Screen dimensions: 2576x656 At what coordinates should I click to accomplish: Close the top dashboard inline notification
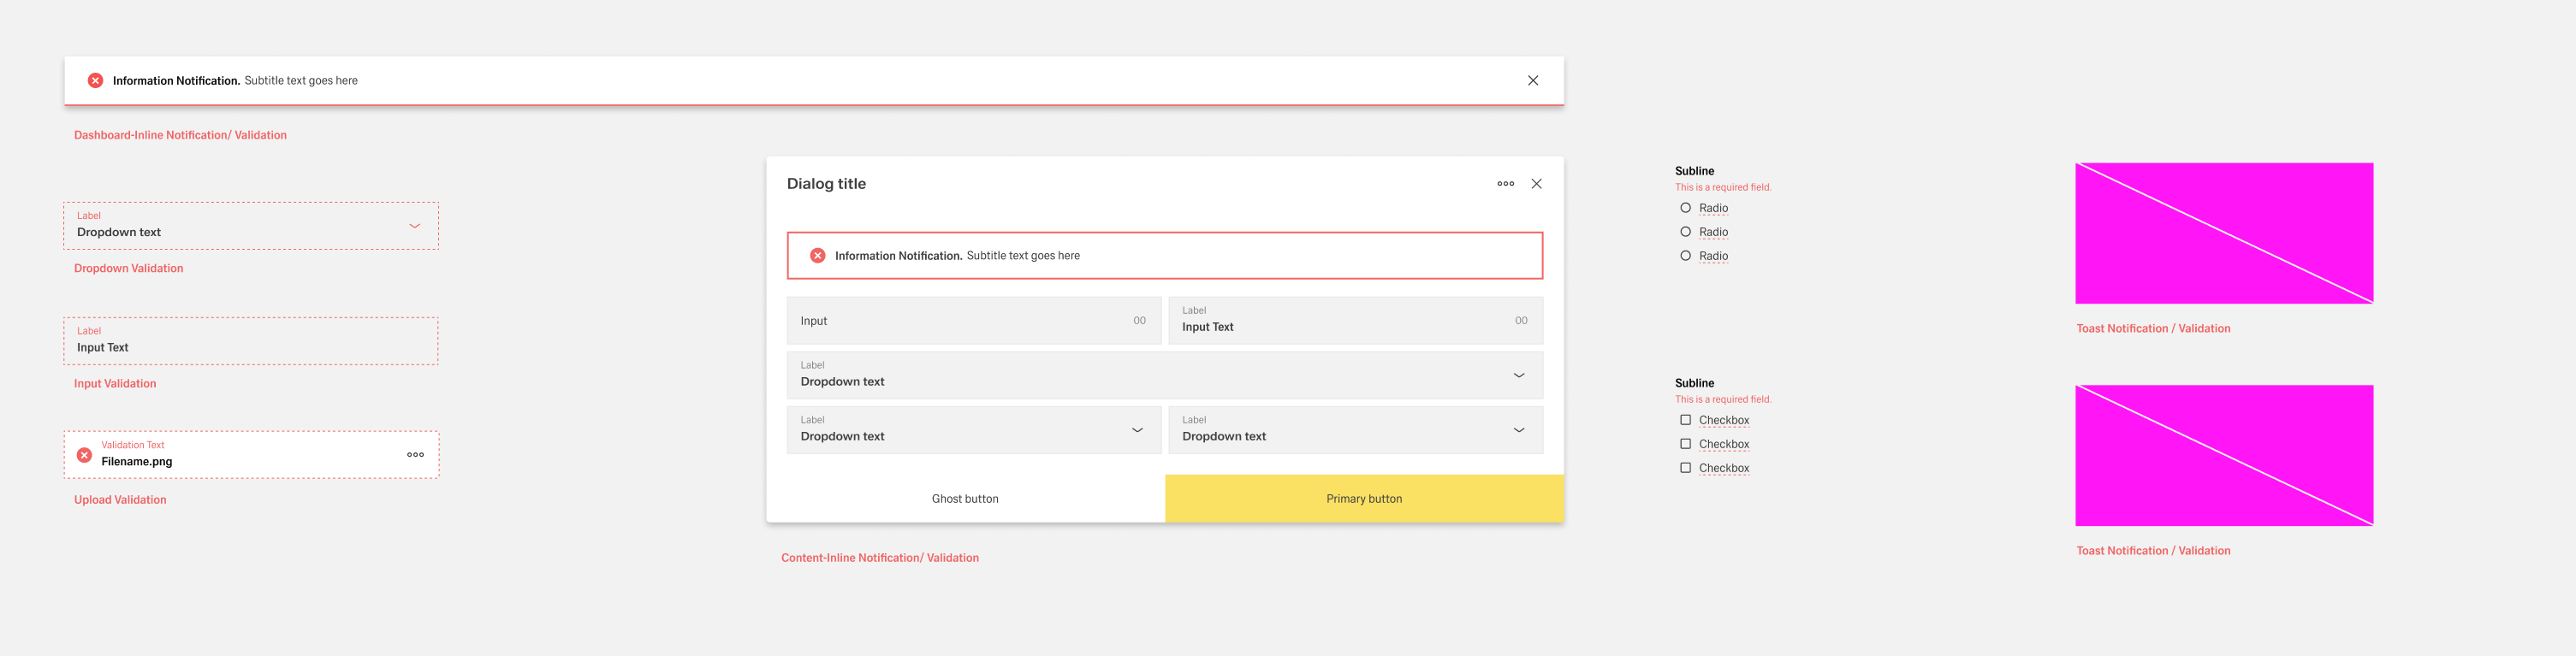[x=1532, y=81]
